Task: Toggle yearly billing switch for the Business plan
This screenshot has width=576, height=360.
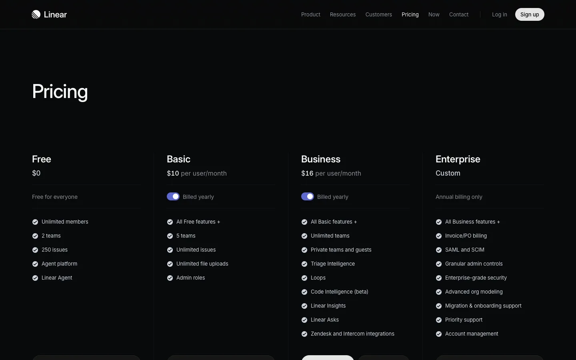Action: [308, 196]
